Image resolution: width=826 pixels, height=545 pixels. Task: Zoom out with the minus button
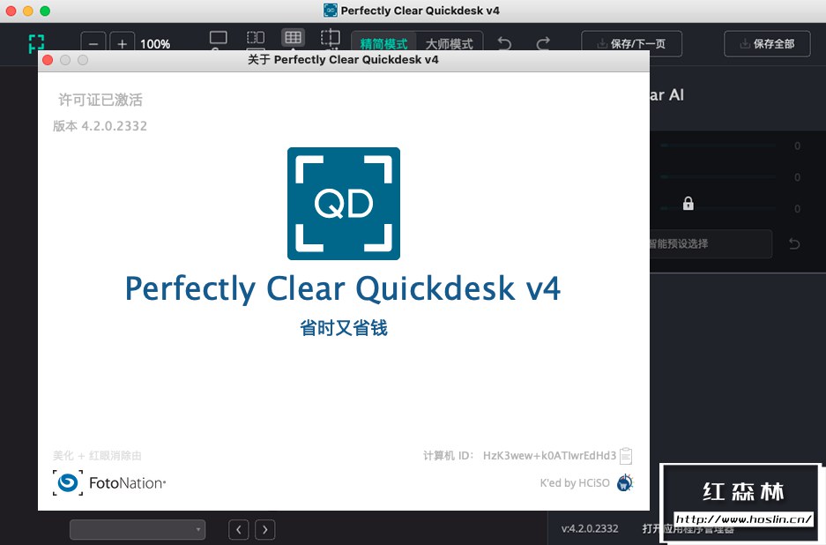tap(93, 43)
